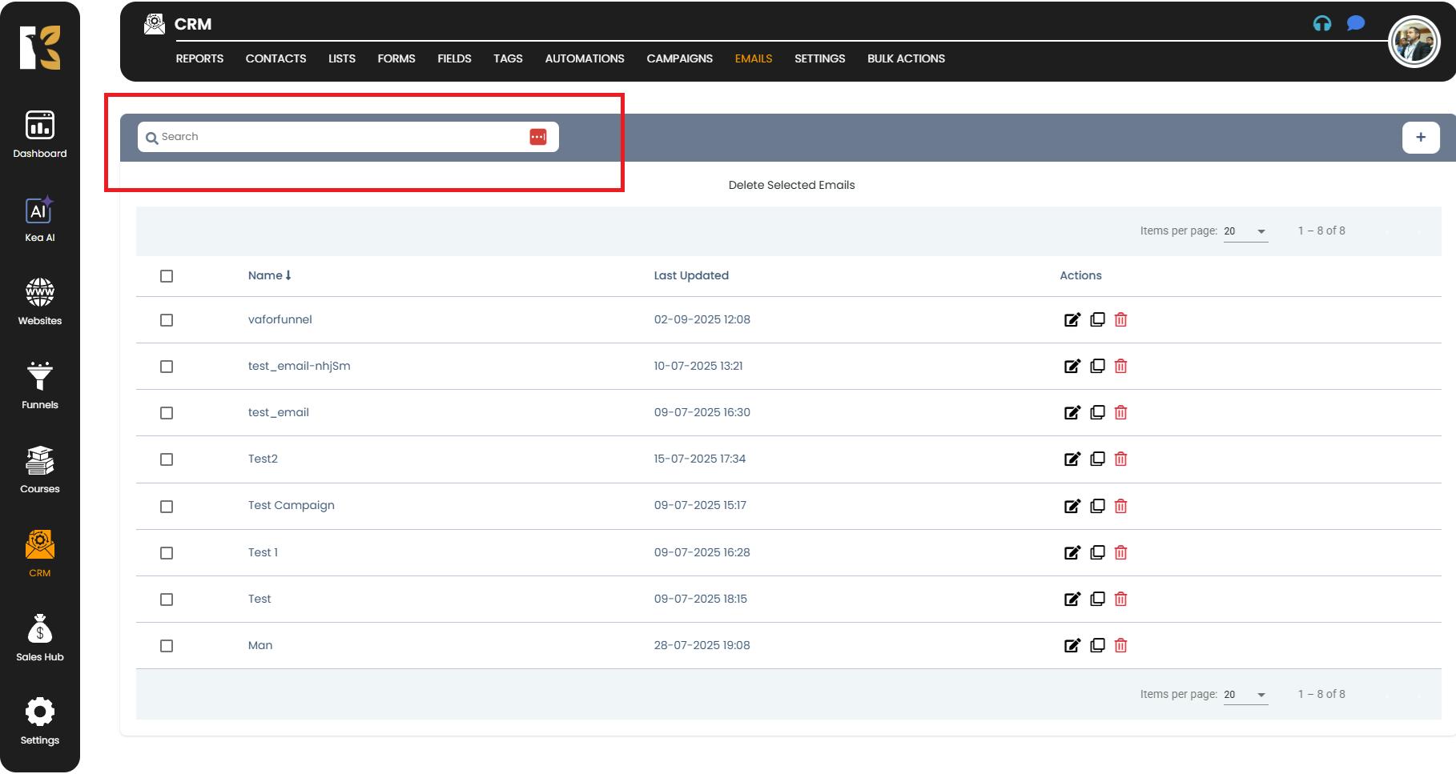
Task: Open top Items per page dropdown
Action: [1245, 231]
